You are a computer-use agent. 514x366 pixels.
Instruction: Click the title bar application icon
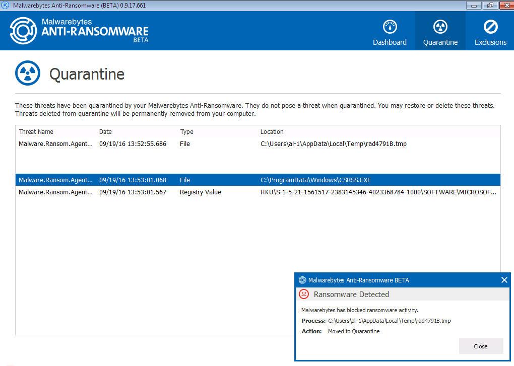[x=5, y=5]
